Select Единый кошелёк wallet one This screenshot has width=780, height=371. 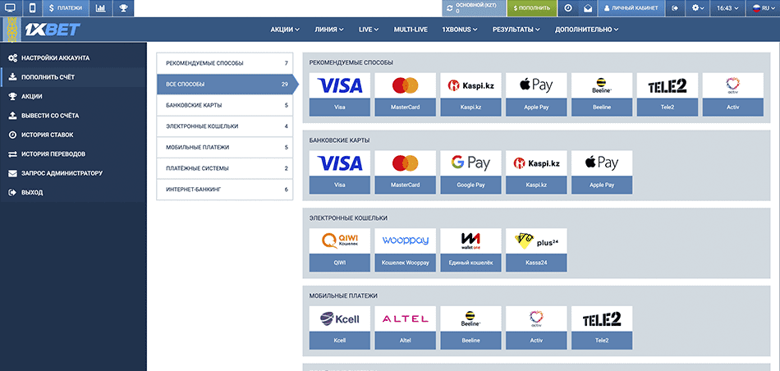click(x=470, y=250)
